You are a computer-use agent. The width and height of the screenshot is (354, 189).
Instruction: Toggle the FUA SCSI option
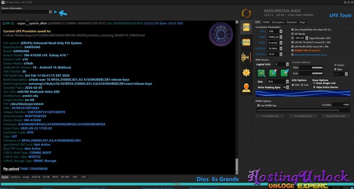(x=302, y=85)
